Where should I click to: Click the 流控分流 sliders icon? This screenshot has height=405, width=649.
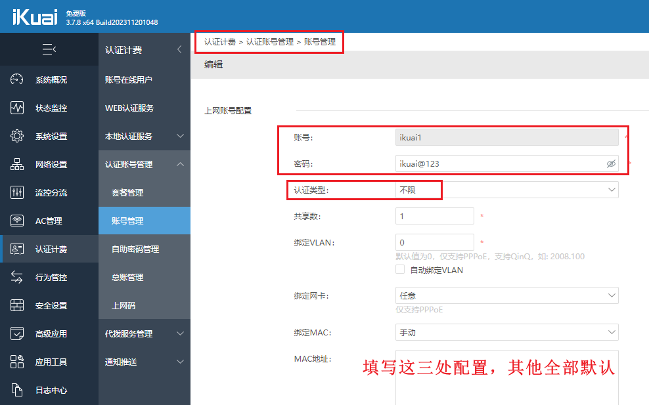pos(17,192)
